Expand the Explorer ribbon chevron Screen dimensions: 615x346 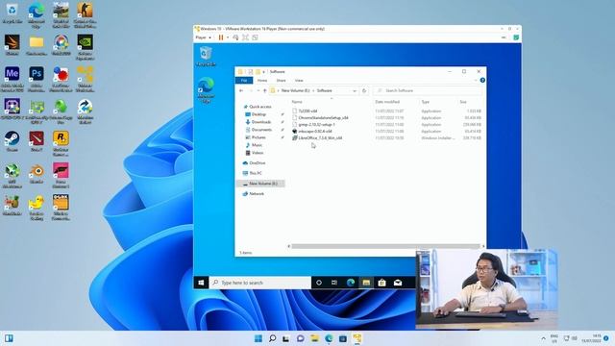[x=476, y=81]
